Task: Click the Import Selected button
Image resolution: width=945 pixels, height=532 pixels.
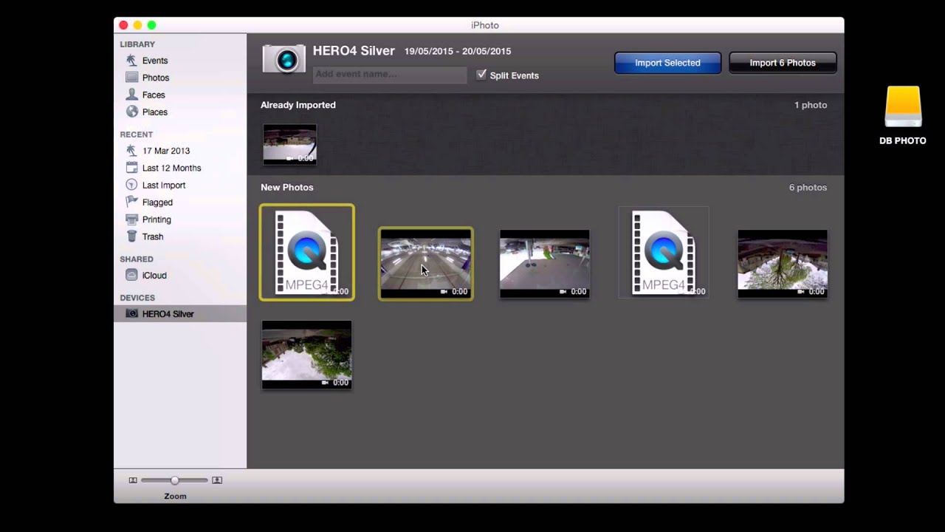Action: pyautogui.click(x=667, y=63)
